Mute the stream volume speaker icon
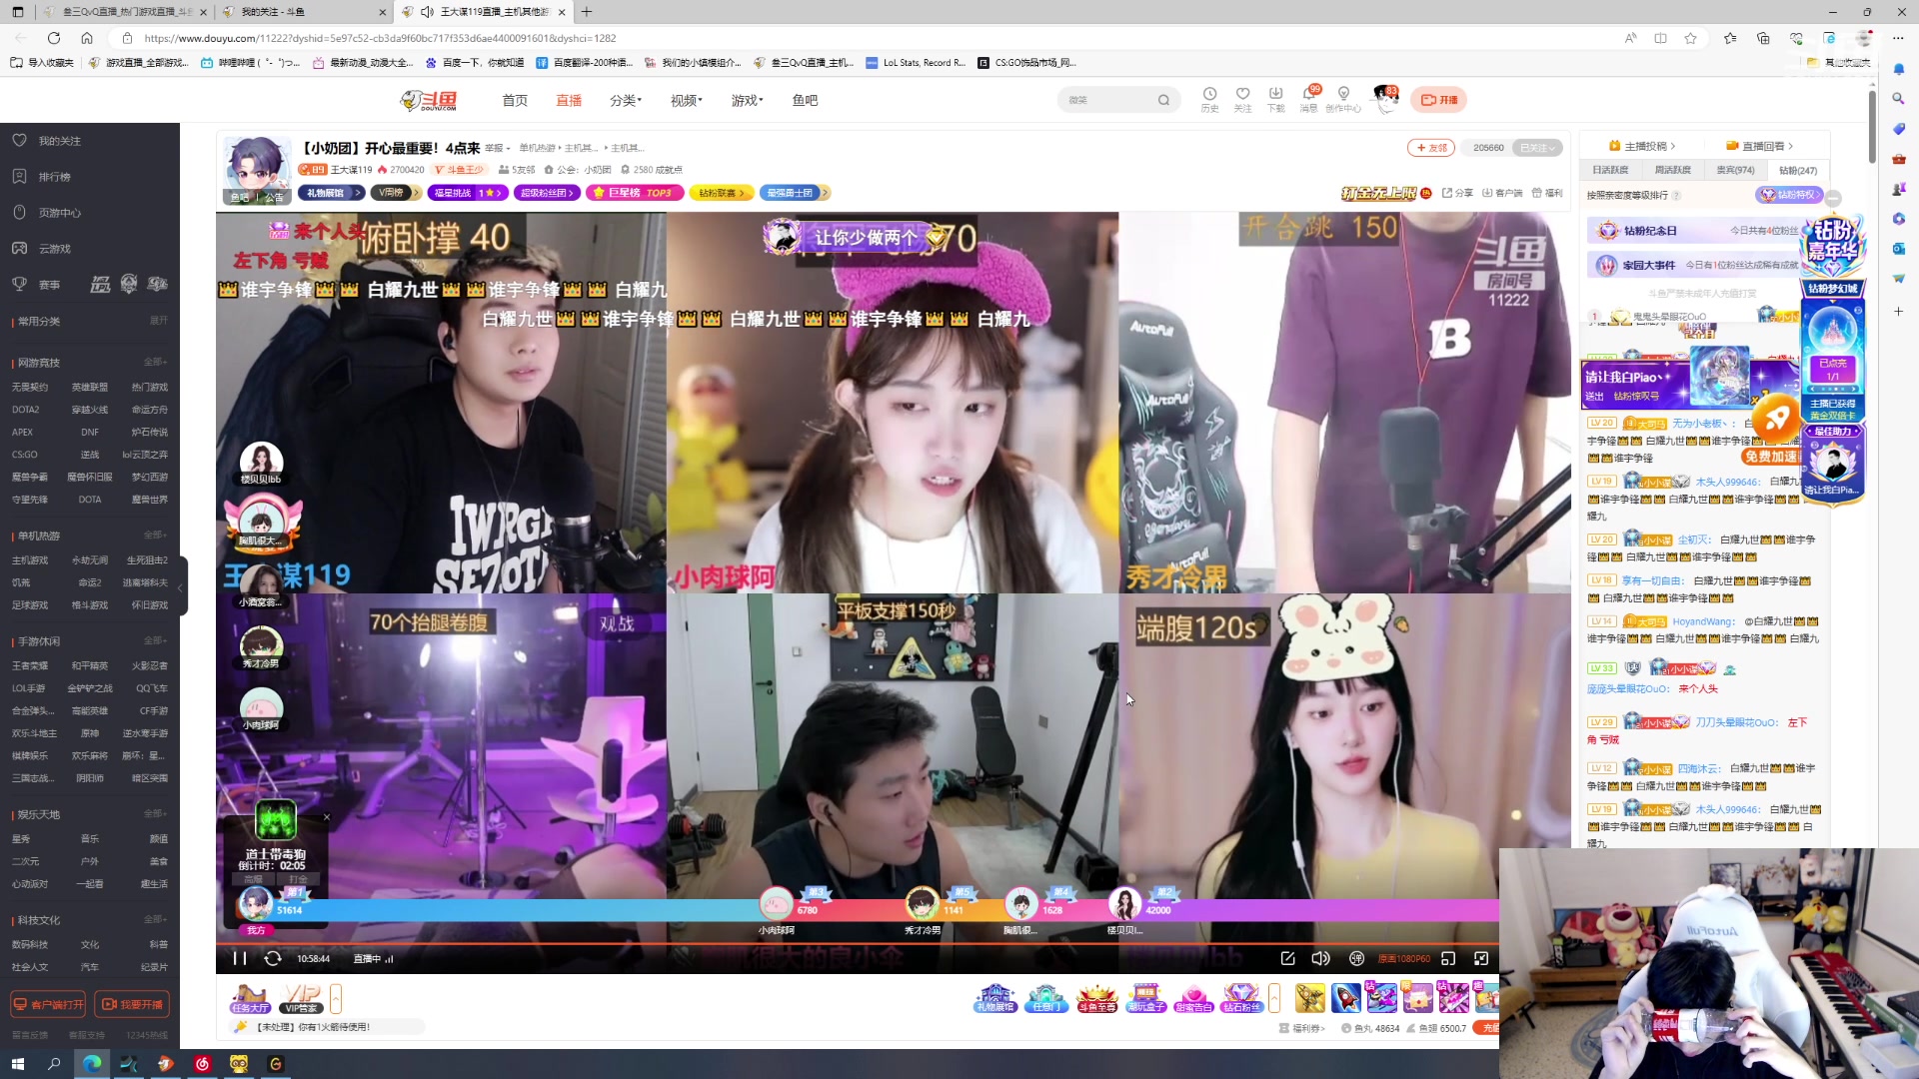The width and height of the screenshot is (1919, 1079). (1320, 958)
